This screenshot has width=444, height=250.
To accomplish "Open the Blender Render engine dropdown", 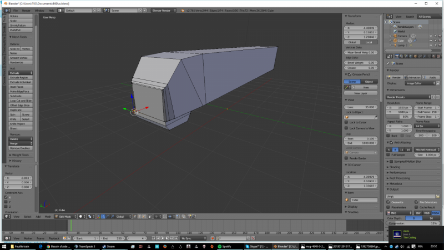I will coord(163,11).
